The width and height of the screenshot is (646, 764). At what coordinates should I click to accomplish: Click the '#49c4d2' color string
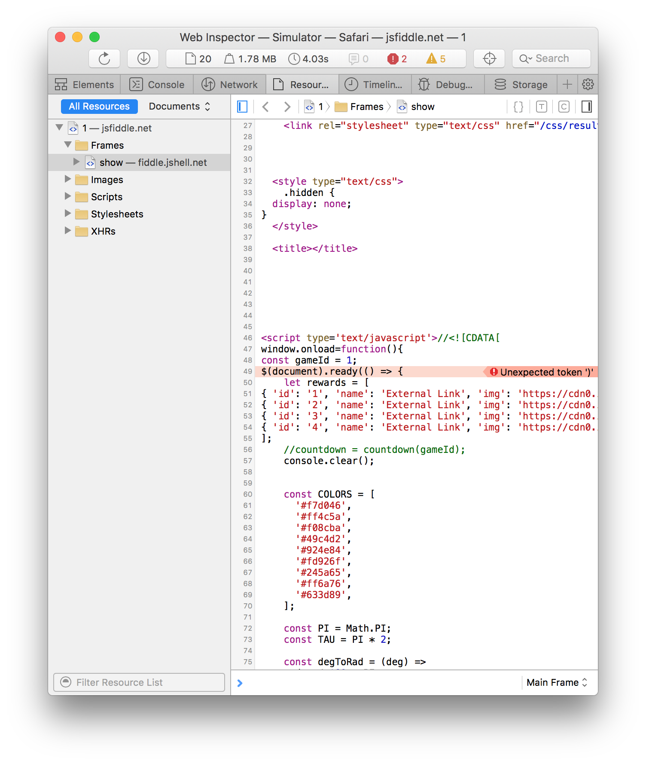pos(320,539)
